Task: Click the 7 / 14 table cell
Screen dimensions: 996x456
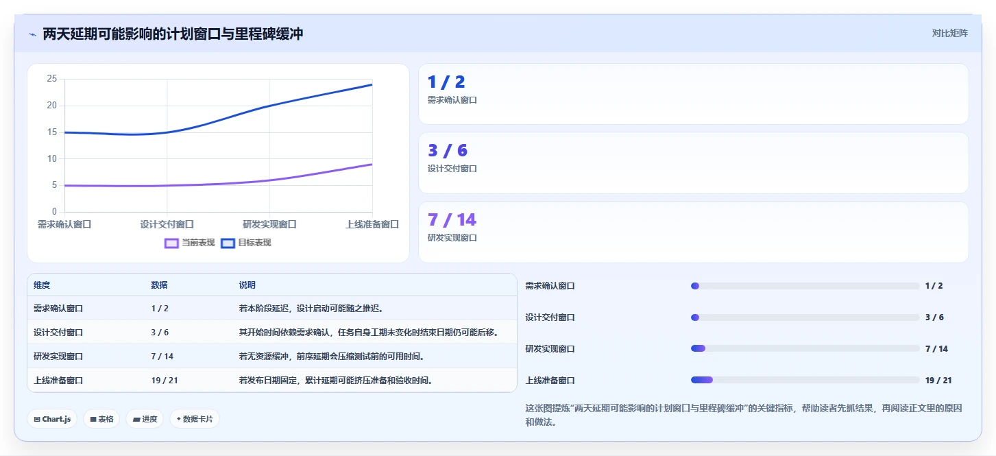Action: 162,357
